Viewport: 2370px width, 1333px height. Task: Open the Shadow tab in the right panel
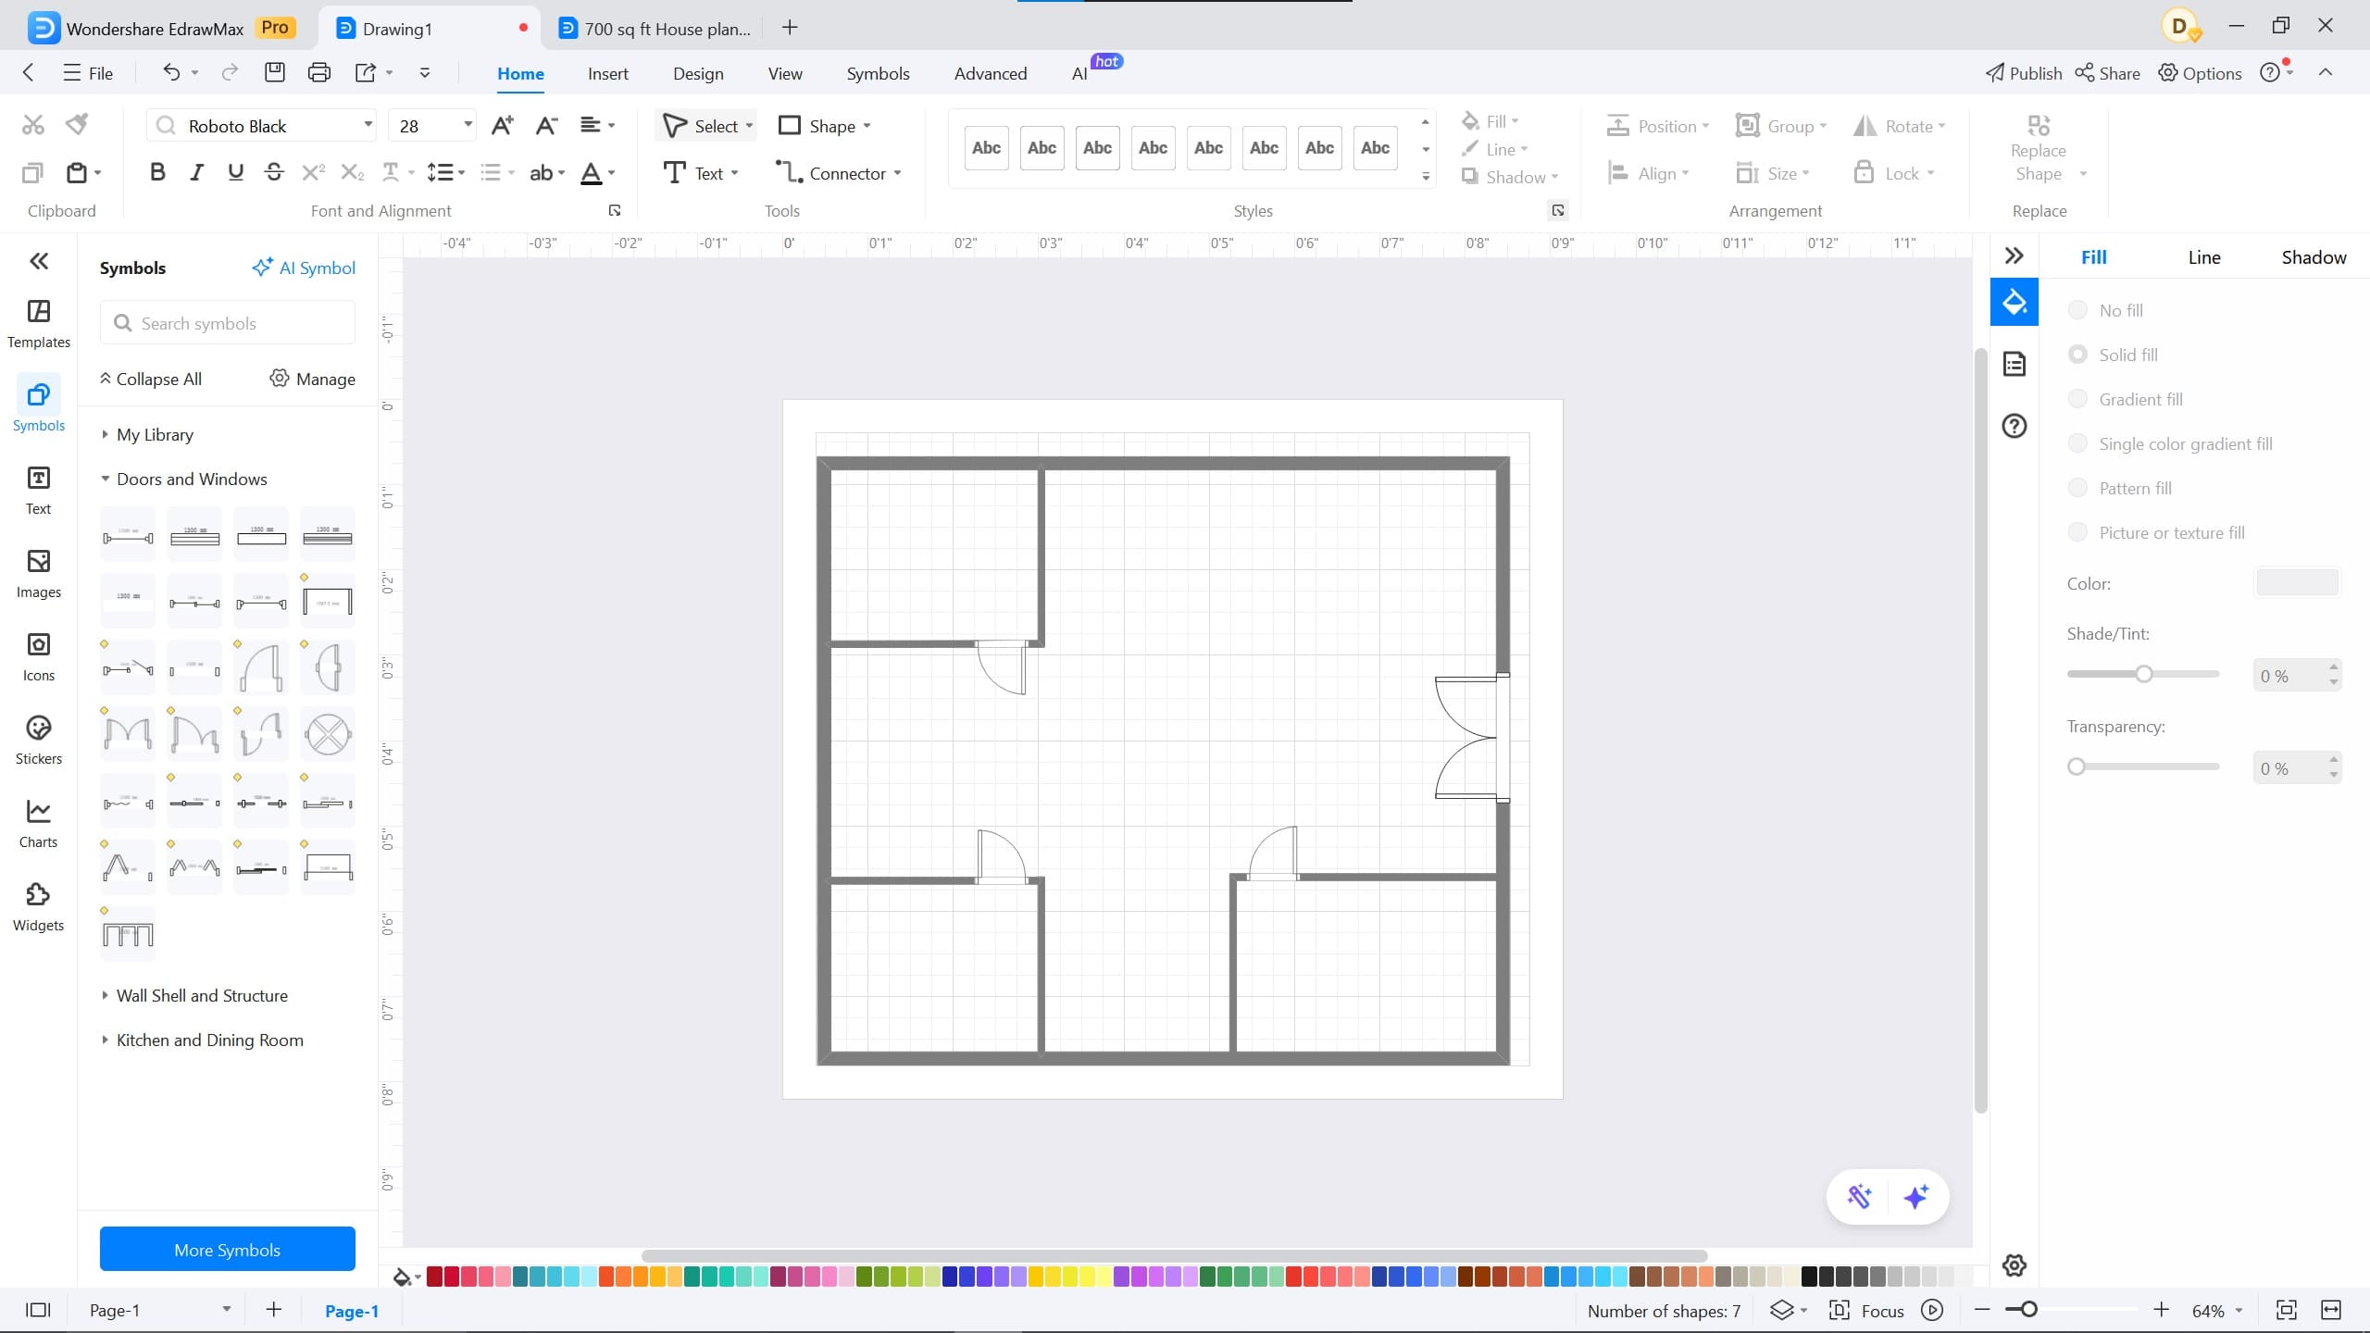[x=2313, y=256]
